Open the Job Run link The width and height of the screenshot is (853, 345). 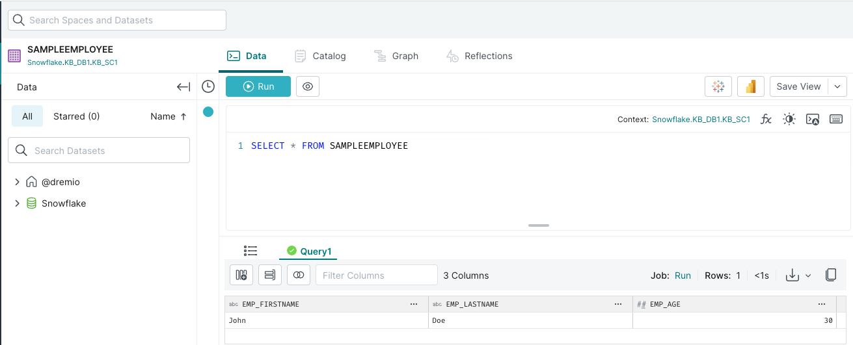click(x=683, y=275)
